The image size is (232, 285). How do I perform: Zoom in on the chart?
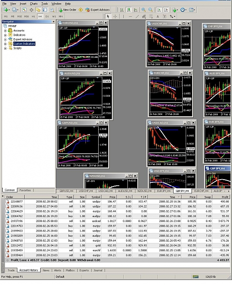143,10
